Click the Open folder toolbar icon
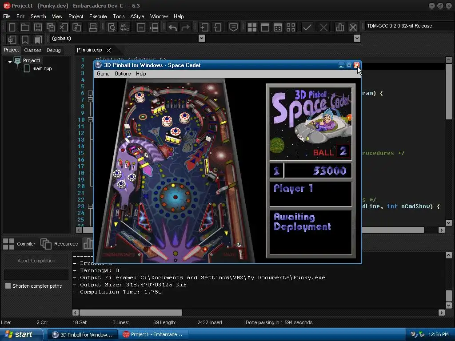The image size is (455, 341). (25, 27)
